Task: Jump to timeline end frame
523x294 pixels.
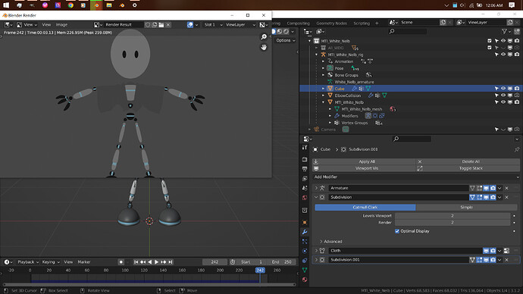Action: point(171,262)
